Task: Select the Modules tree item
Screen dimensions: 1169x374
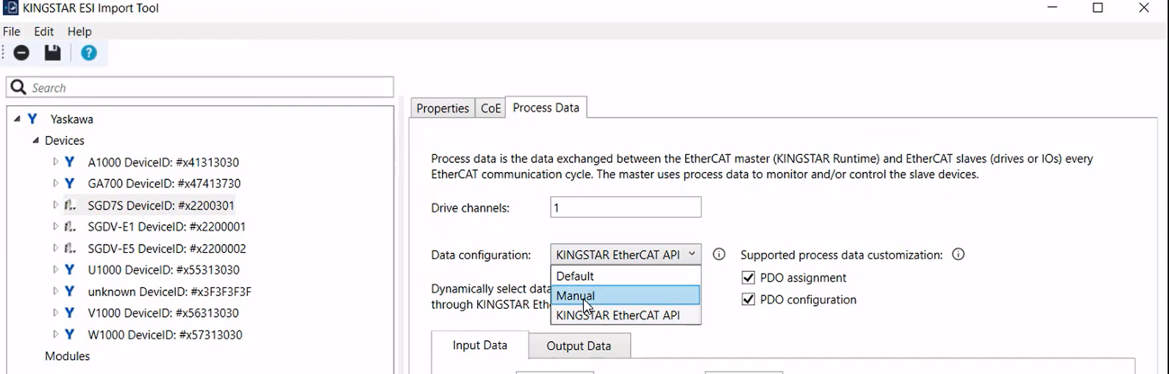Action: pos(67,356)
